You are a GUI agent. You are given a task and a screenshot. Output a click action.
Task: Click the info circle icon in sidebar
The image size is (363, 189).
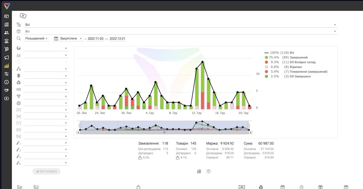tap(6, 82)
